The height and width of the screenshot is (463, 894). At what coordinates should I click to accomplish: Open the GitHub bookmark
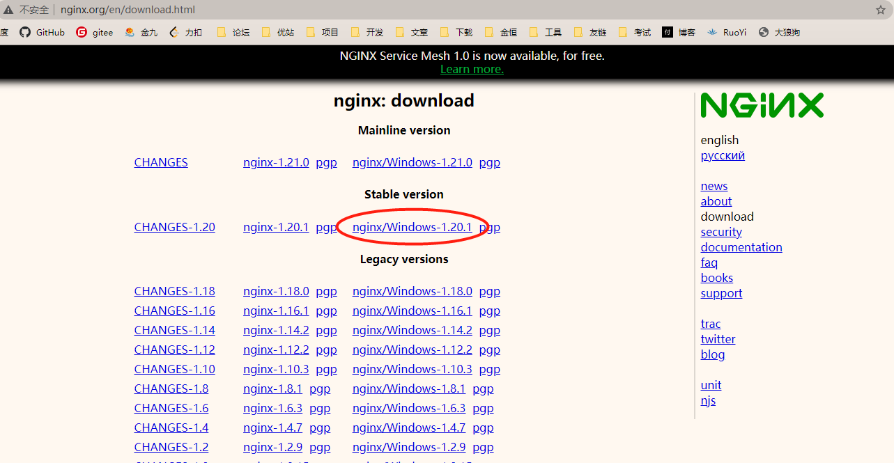(x=42, y=32)
